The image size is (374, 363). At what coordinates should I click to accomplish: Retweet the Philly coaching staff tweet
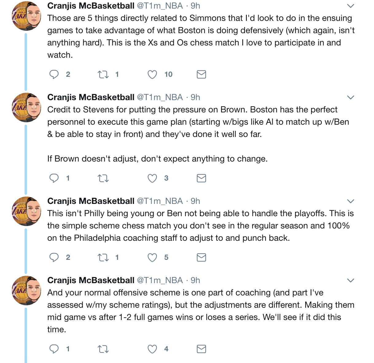[x=103, y=257]
